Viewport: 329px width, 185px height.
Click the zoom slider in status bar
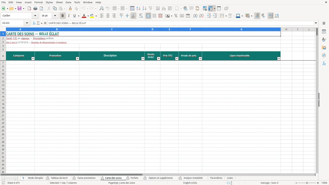click(x=307, y=183)
